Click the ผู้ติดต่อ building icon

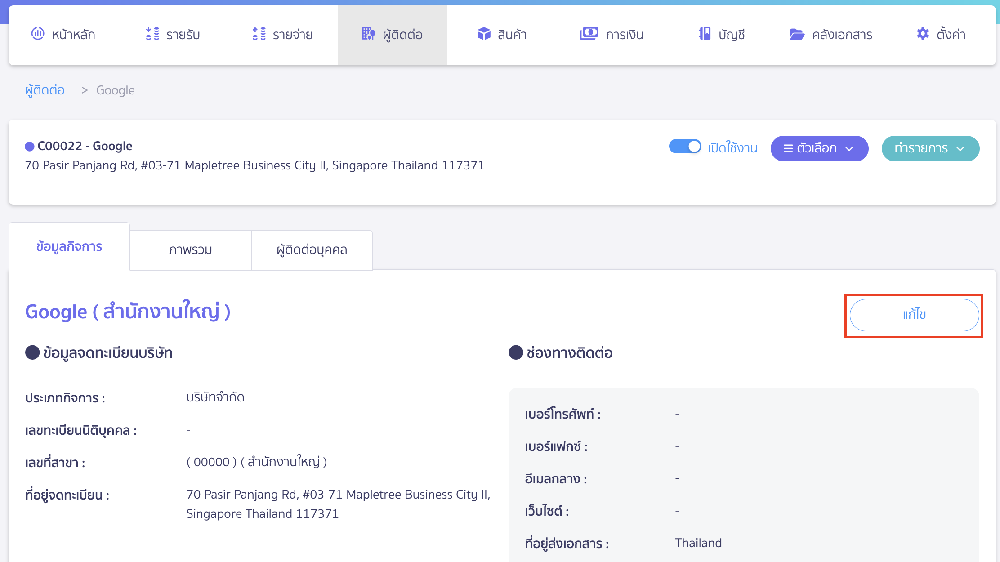click(x=369, y=34)
